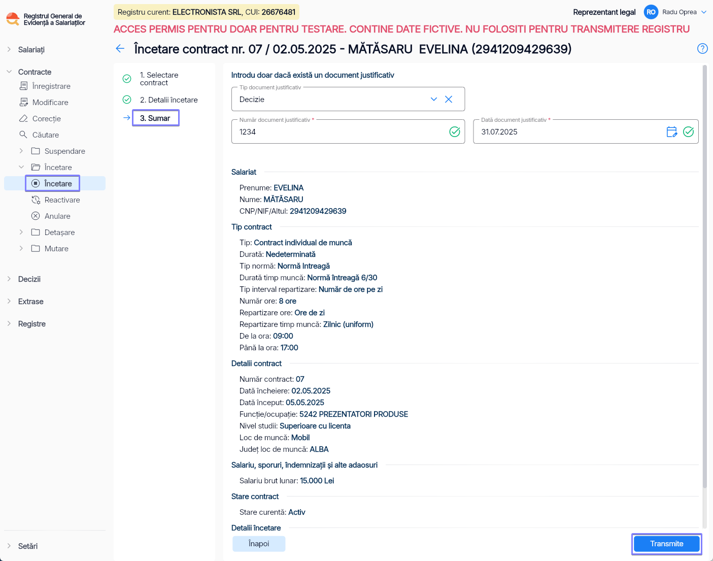Go to step 2. Detalii încetare
The width and height of the screenshot is (713, 561).
[x=169, y=100]
